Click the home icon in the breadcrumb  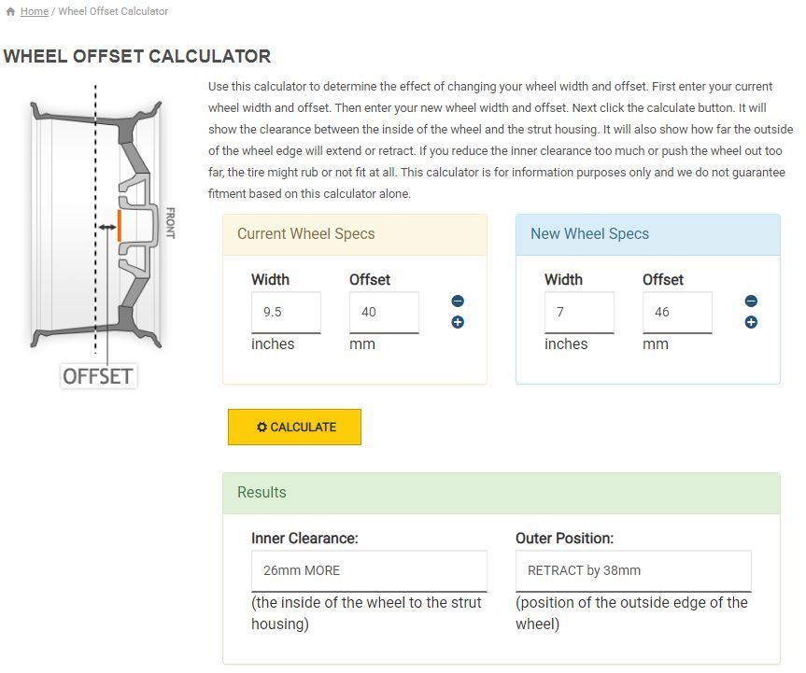(10, 12)
